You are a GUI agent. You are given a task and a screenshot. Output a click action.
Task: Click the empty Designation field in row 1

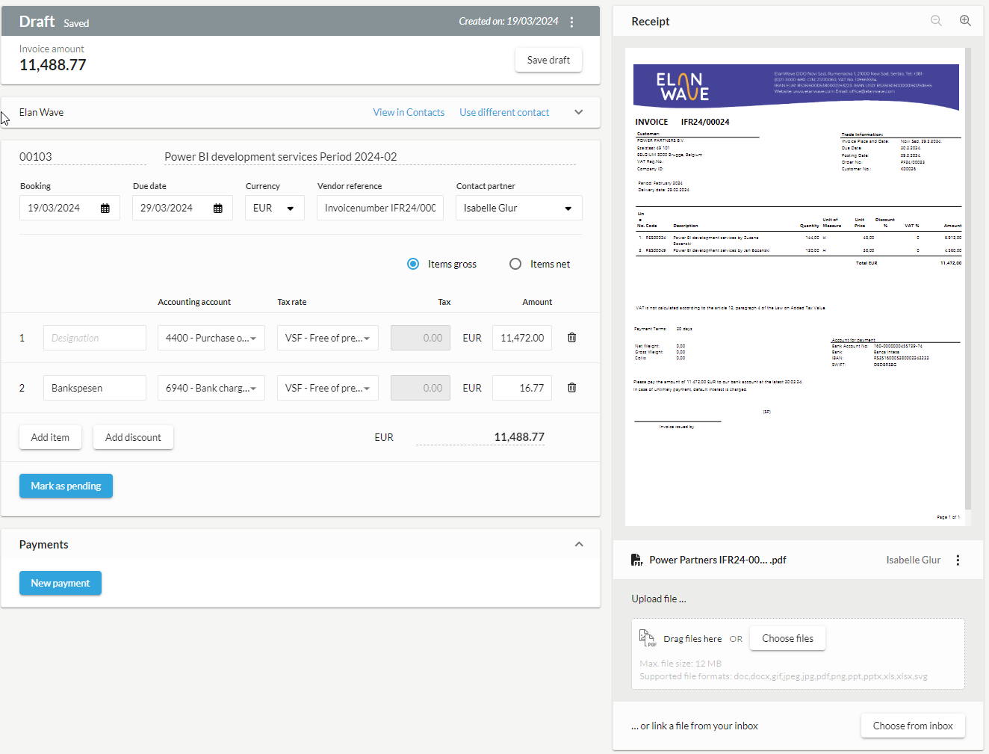pyautogui.click(x=95, y=338)
